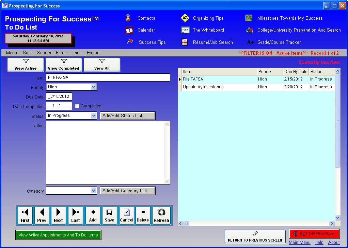Open the Sort menu
Image resolution: width=348 pixels, height=248 pixels.
coord(27,53)
